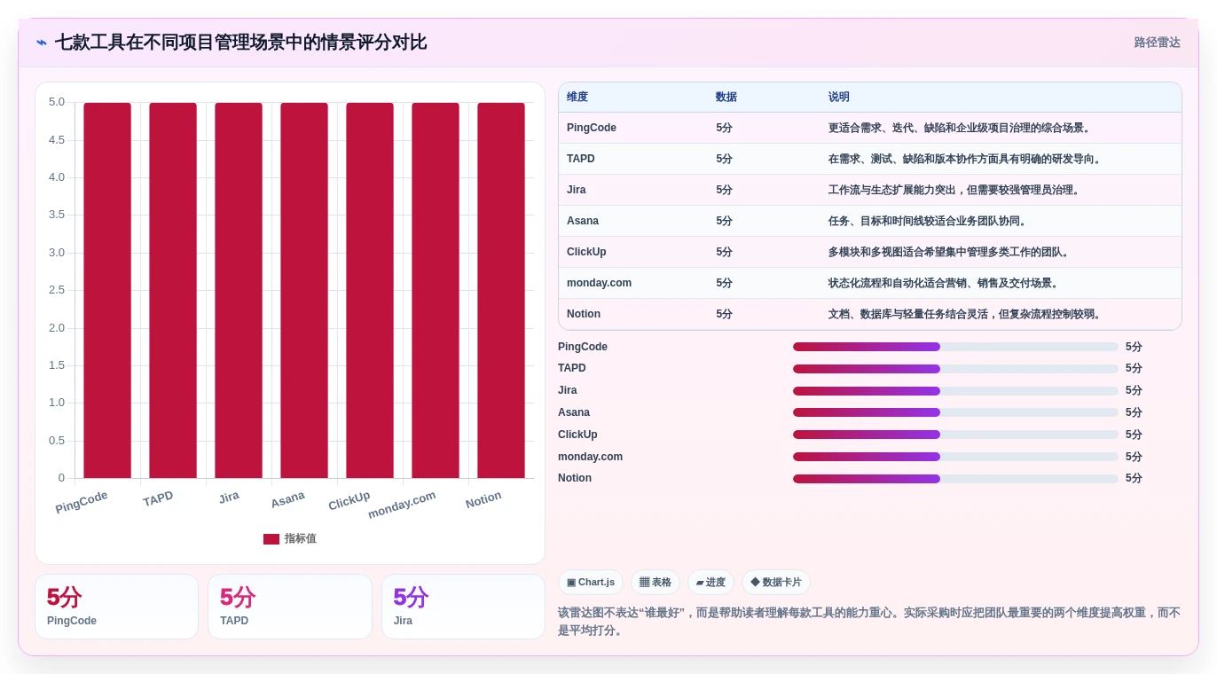Select the ClickUp table row name
The image size is (1217, 674).
(586, 252)
